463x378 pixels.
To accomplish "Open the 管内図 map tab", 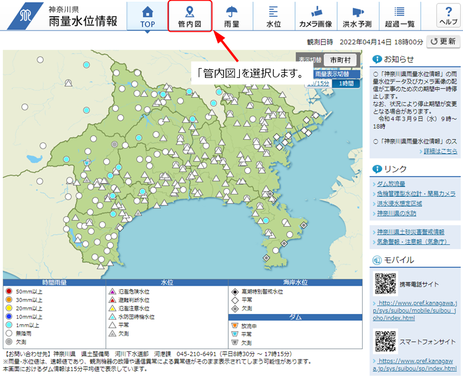I will pyautogui.click(x=190, y=16).
